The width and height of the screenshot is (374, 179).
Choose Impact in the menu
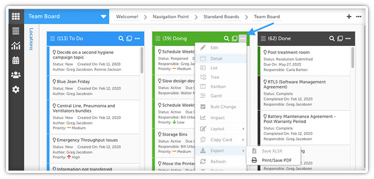(x=221, y=118)
